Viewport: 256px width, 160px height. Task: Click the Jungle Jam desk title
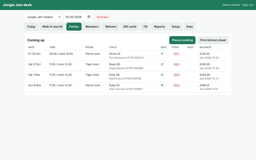point(17,5)
